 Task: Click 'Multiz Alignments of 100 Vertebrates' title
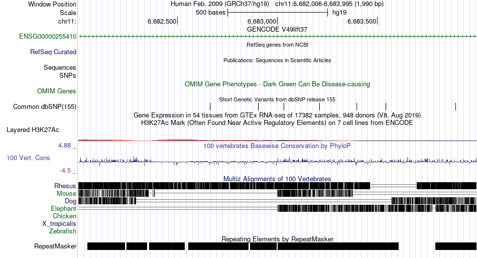[x=277, y=179]
